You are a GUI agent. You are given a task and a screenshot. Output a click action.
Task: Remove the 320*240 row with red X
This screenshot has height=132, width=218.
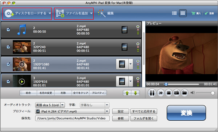tap(138, 47)
